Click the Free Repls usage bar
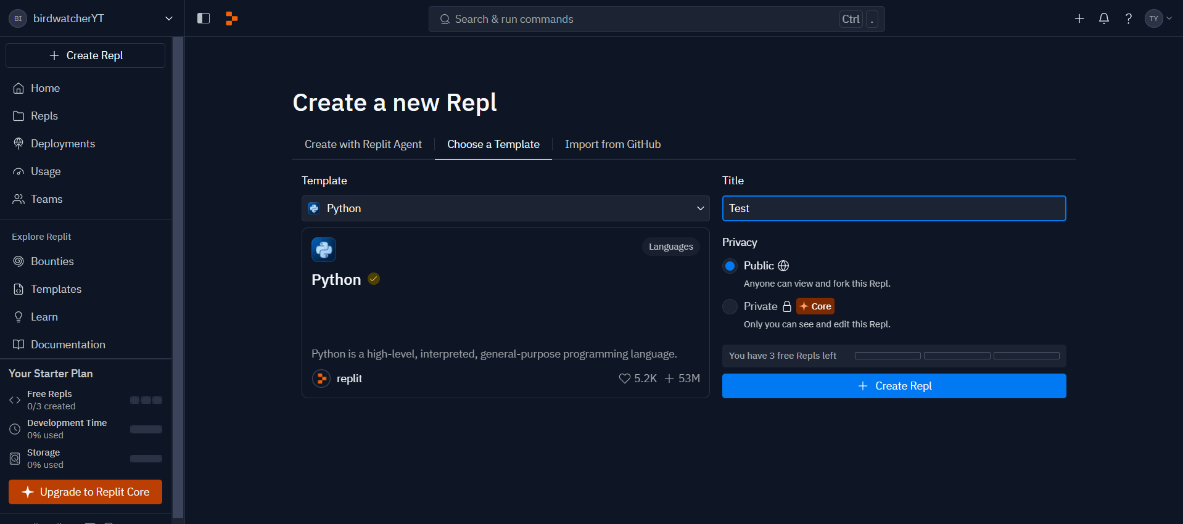The image size is (1183, 524). pos(146,400)
